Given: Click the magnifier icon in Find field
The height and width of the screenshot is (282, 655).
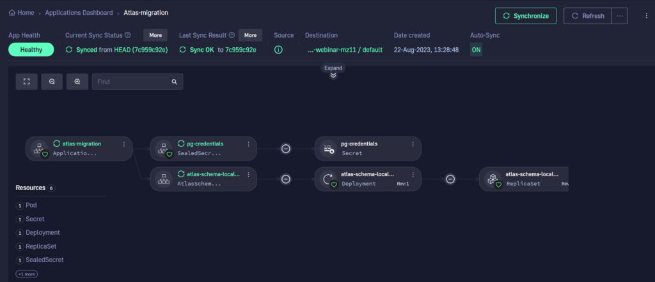Looking at the screenshot, I should click(x=175, y=82).
